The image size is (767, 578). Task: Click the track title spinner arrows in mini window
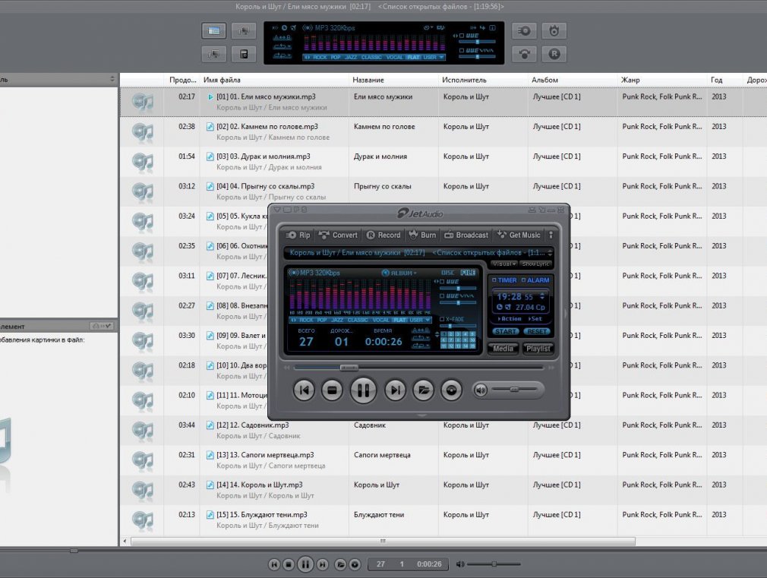coord(551,252)
